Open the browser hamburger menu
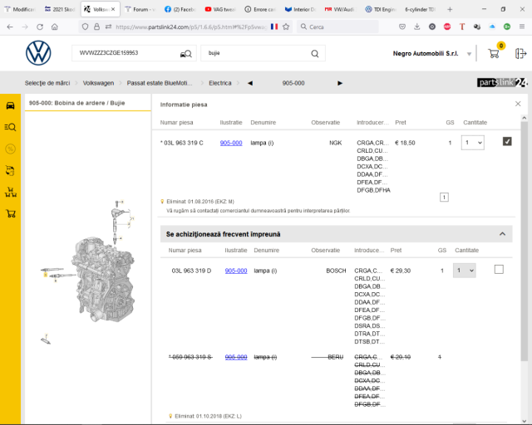This screenshot has width=532, height=425. pyautogui.click(x=522, y=27)
